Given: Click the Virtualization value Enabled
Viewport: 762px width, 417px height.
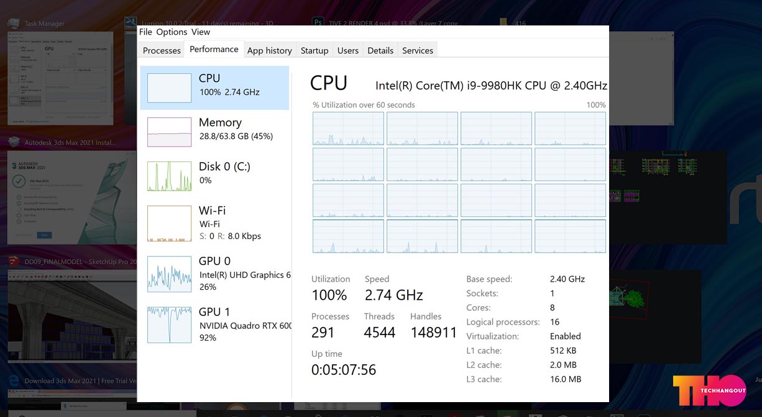Looking at the screenshot, I should (x=566, y=336).
